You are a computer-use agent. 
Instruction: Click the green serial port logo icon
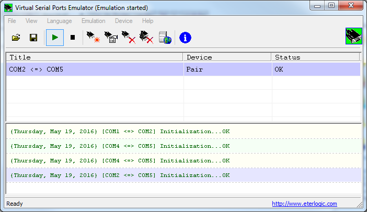point(353,36)
